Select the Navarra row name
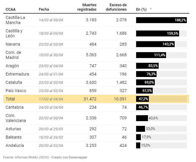 click(x=13, y=44)
